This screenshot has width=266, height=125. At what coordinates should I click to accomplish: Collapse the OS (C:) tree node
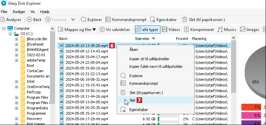[x=10, y=34]
